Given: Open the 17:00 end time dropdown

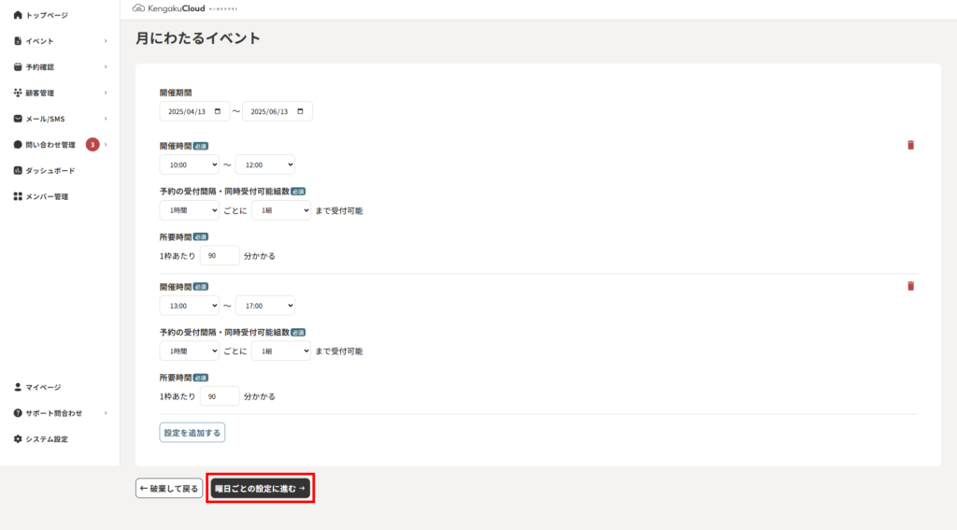Looking at the screenshot, I should pos(264,306).
